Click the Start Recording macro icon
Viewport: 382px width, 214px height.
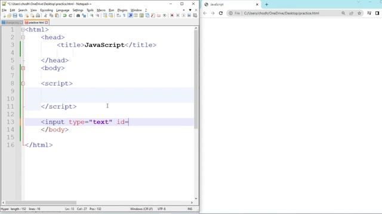(x=172, y=15)
